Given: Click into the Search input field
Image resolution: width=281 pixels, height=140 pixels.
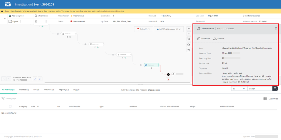Looking at the screenshot, I should click(260, 88).
